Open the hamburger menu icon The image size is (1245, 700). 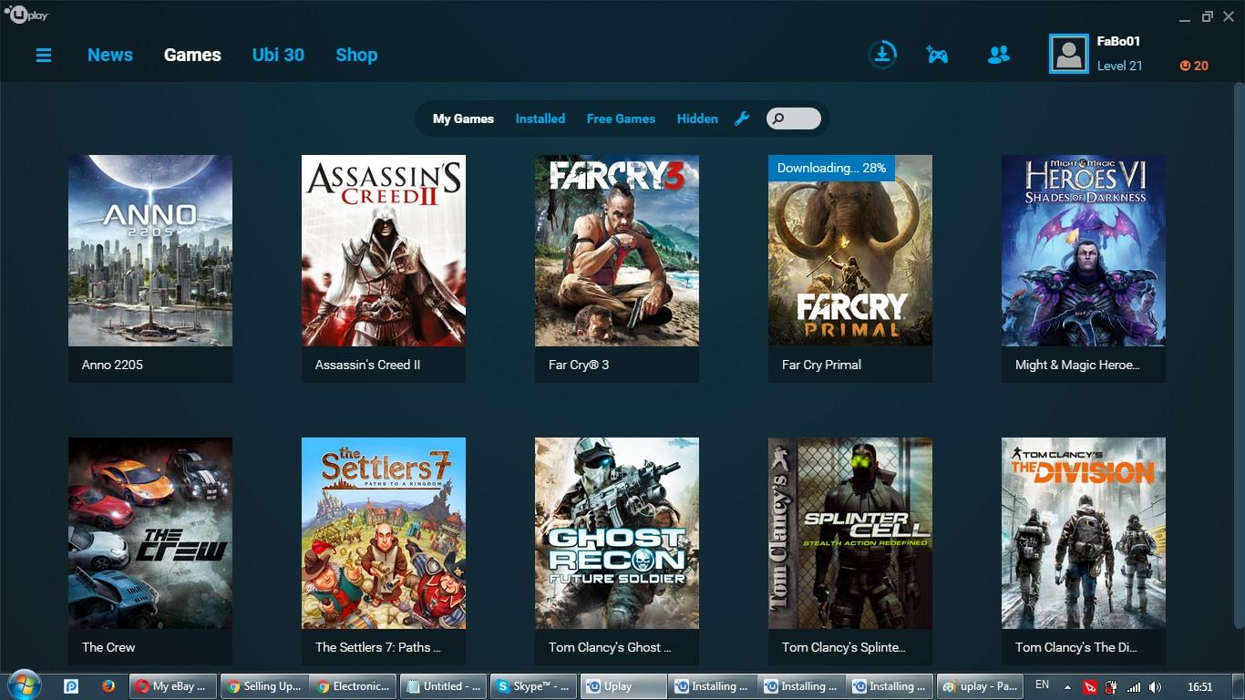(x=43, y=55)
